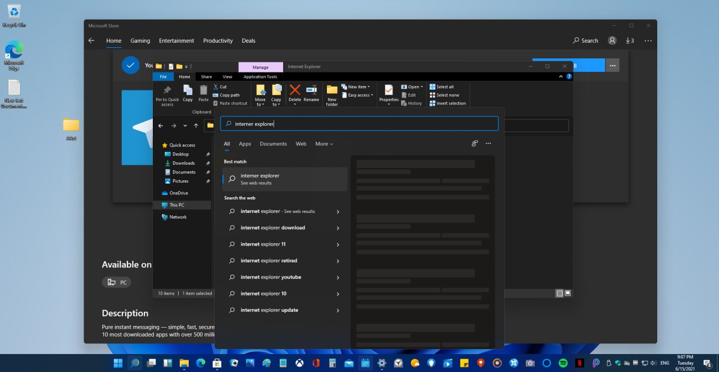Switch File Explorer to large icons view
Viewport: 719px width, 372px height.
(x=568, y=293)
